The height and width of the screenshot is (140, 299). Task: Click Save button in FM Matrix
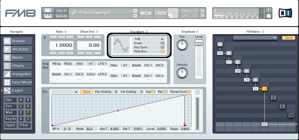coord(289,38)
